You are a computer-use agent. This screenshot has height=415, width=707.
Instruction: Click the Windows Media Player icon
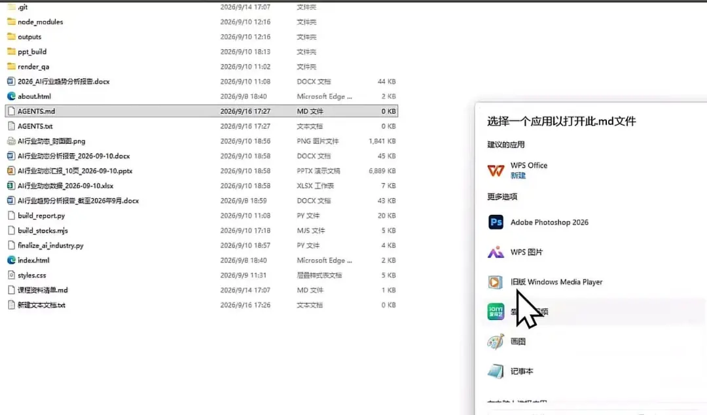(495, 282)
